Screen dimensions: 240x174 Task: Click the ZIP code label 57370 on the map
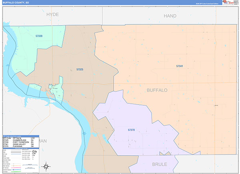[x=131, y=130]
